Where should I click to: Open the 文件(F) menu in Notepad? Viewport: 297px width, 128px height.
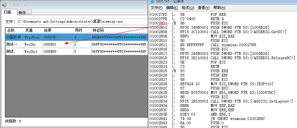click(156, 8)
